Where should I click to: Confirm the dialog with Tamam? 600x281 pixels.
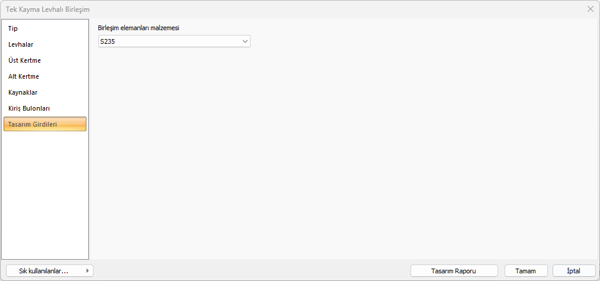point(525,271)
